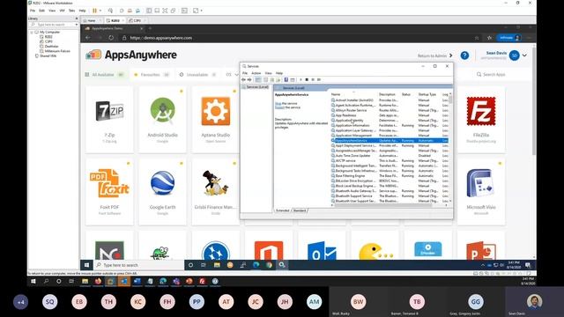The width and height of the screenshot is (564, 317).
Task: Click guest taskbar Type here to search box
Action: pyautogui.click(x=139, y=265)
